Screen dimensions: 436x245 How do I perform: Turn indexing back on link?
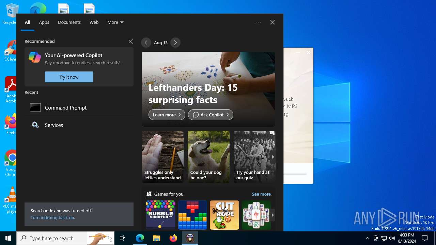point(53,217)
